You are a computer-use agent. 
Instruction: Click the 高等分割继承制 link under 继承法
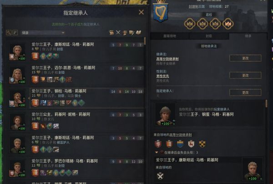[x=167, y=59]
